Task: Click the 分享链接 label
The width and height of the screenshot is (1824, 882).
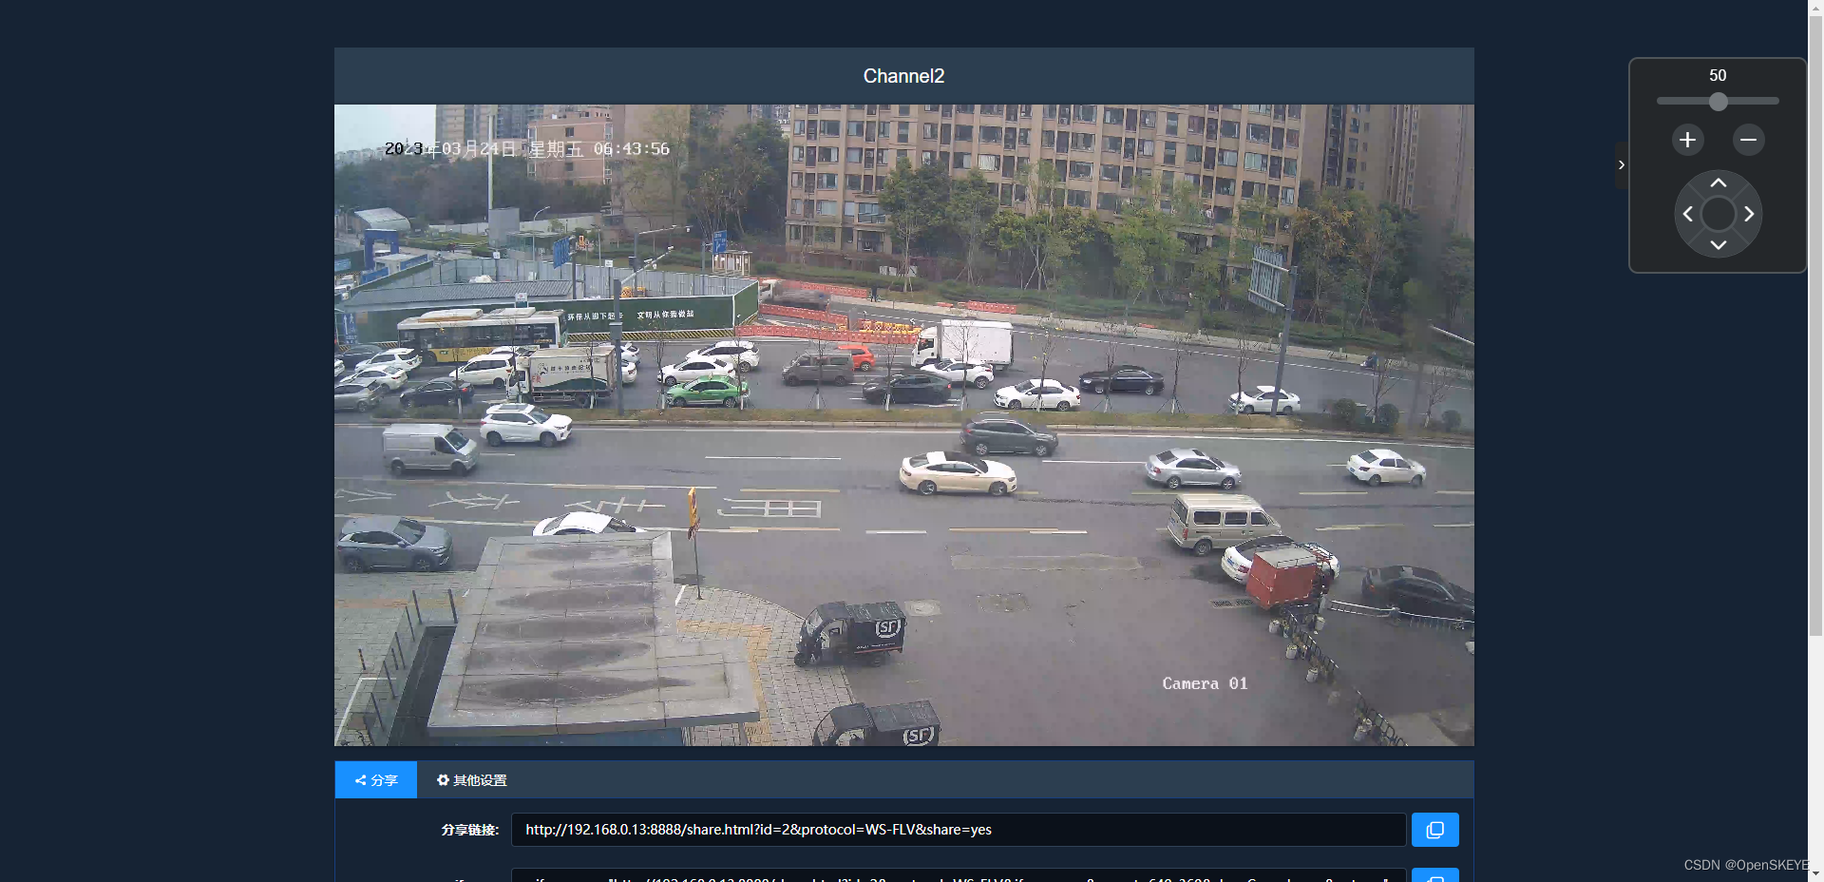Action: (x=470, y=830)
